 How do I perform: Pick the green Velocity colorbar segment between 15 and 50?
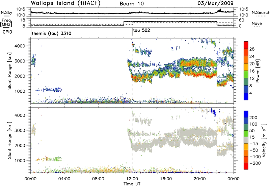point(246,134)
